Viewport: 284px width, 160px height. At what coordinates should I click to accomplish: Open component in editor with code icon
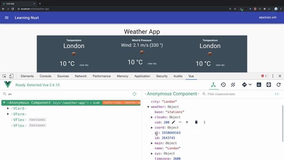tap(276, 94)
